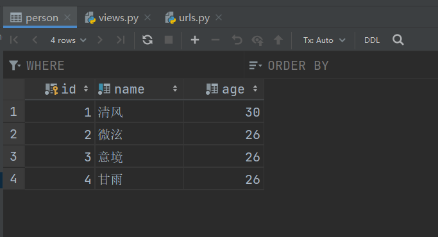Screen dimensions: 438x237
Task: Select id cell in 微泫 row
Action: pos(60,134)
